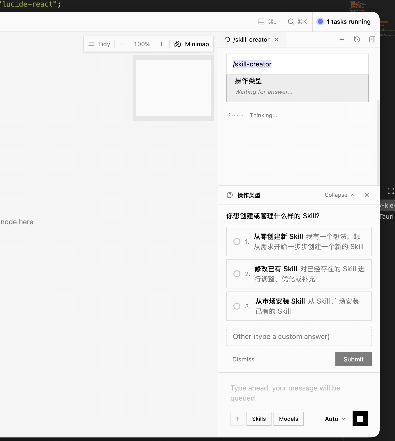Open the chat history icon
The image size is (395, 441).
(x=357, y=39)
